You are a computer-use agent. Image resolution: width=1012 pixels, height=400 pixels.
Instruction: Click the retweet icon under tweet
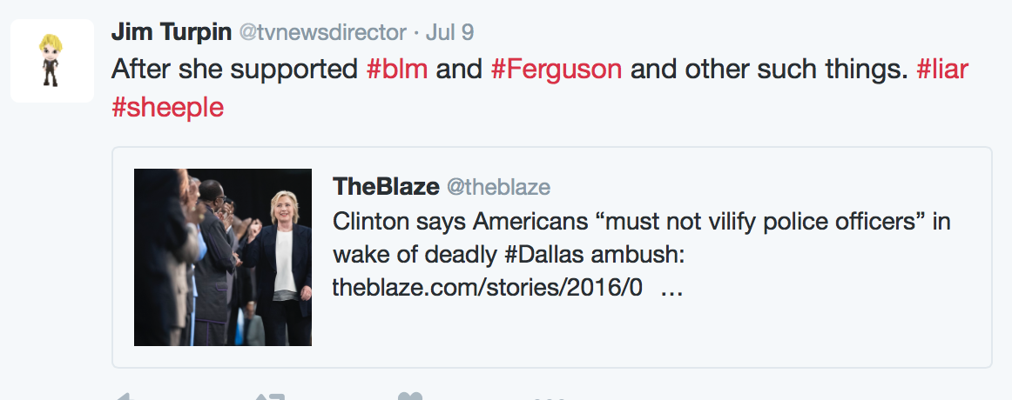pyautogui.click(x=270, y=397)
